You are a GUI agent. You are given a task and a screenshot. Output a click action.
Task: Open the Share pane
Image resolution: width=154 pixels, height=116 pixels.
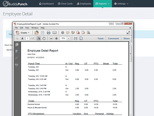coord(127,38)
